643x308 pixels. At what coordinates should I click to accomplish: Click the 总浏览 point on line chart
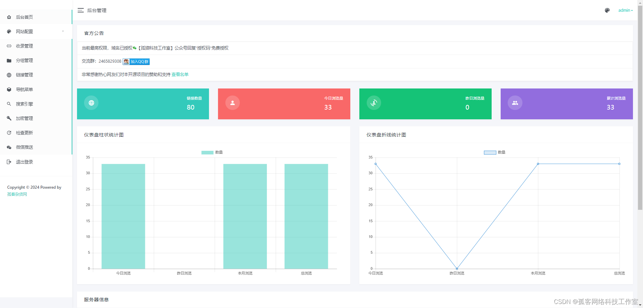(x=619, y=164)
